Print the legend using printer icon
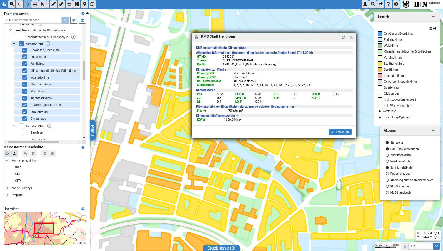This screenshot has height=251, width=443. (435, 29)
